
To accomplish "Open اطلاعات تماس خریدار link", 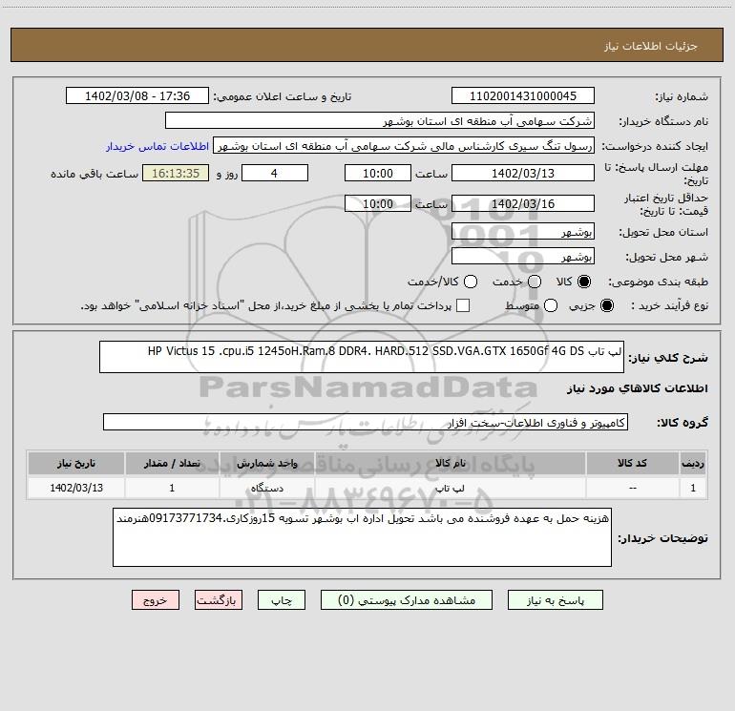I will (157, 146).
